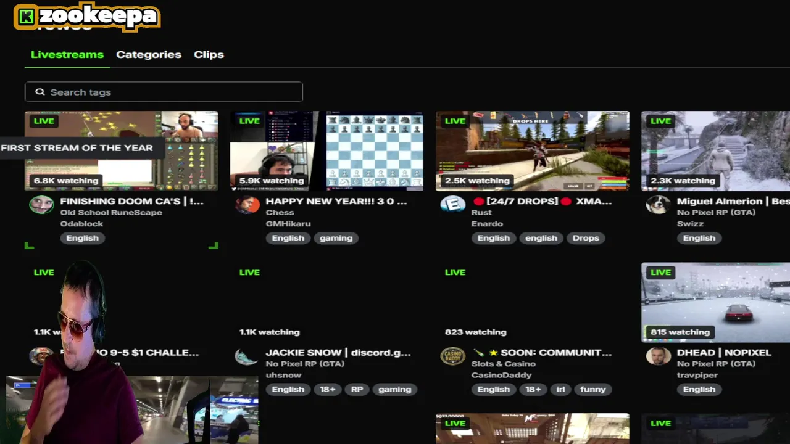Select English tag under Swizz
This screenshot has width=790, height=444.
tap(699, 238)
